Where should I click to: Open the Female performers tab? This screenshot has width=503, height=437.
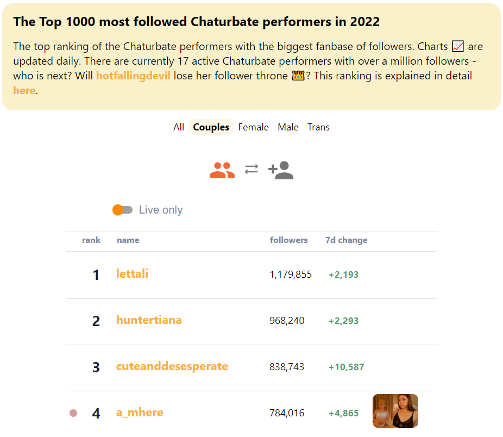tap(253, 127)
